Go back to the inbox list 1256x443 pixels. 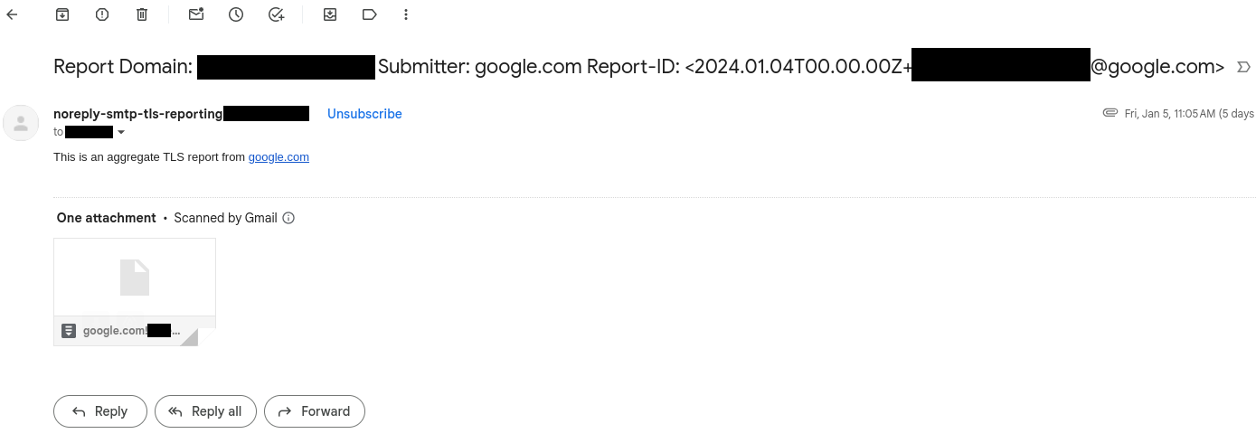pos(12,14)
